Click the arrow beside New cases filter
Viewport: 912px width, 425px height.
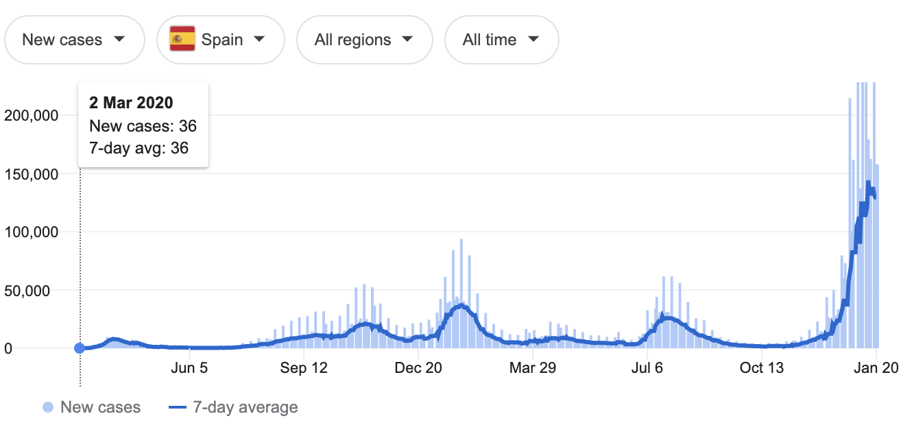119,39
